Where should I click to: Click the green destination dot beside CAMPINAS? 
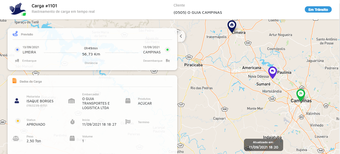click(167, 50)
